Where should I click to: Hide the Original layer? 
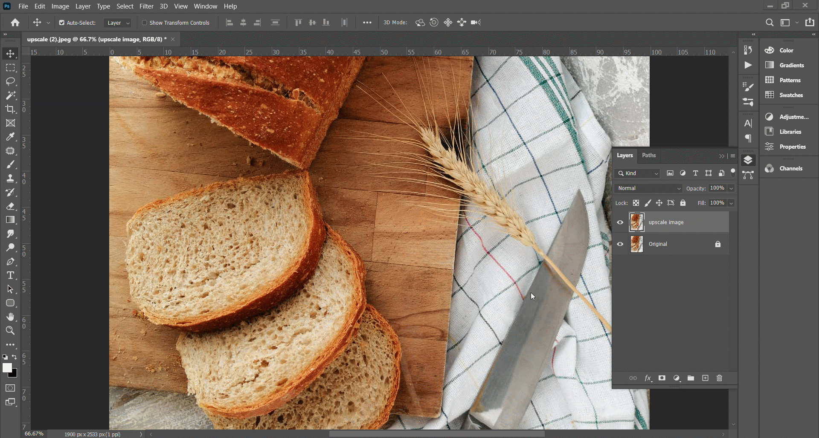(x=620, y=244)
